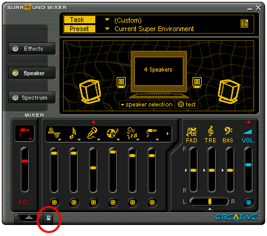
Task: Open the Task dropdown arrow
Action: click(x=107, y=20)
